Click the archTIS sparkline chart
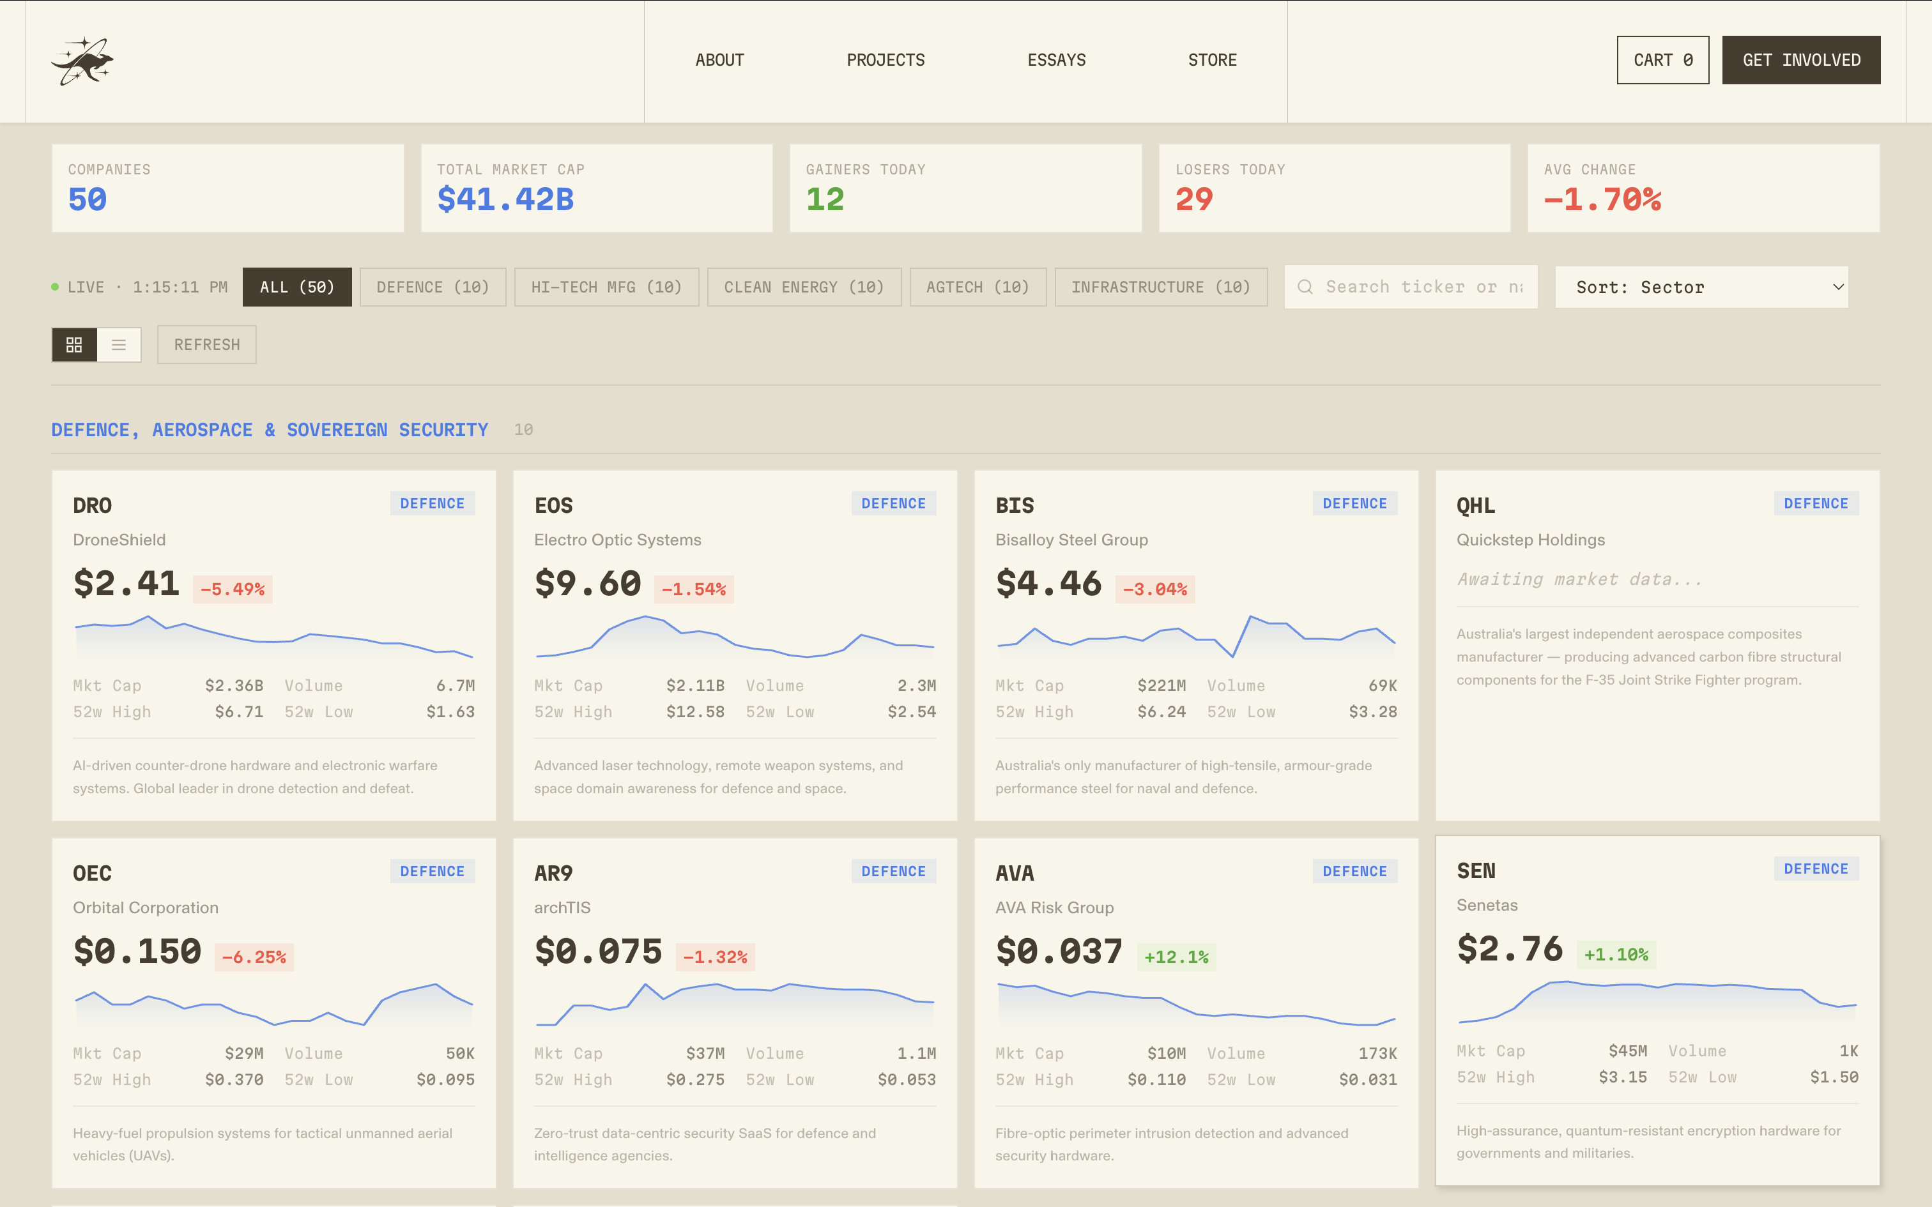 (735, 1005)
